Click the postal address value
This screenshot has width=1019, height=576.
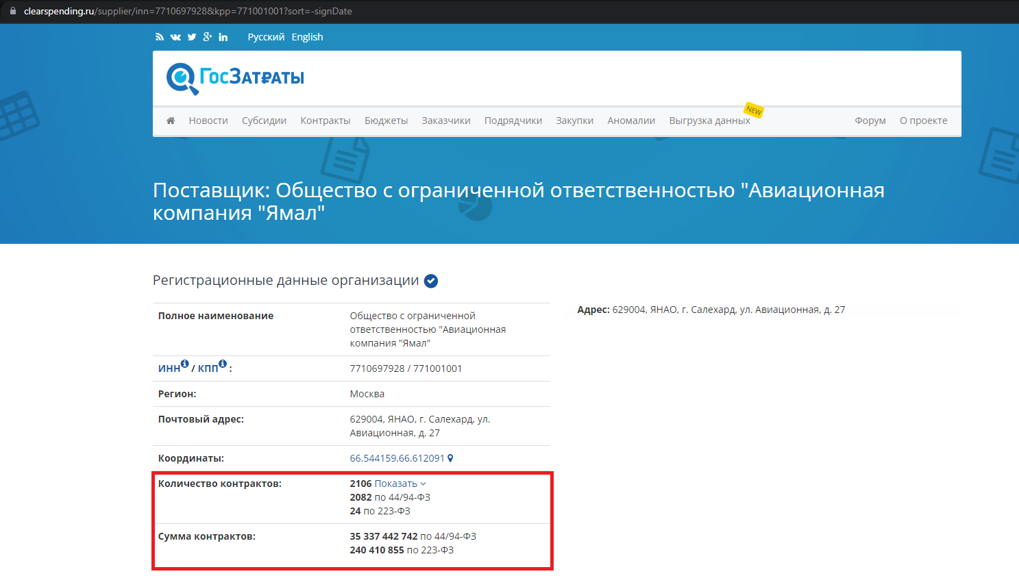pyautogui.click(x=420, y=426)
